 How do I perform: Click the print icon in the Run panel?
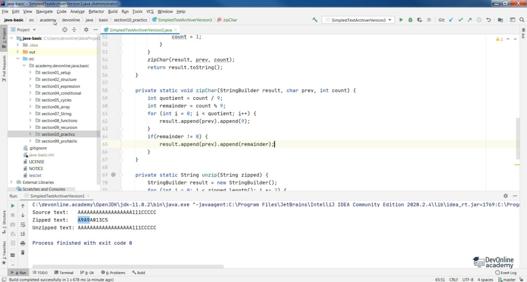23,243
